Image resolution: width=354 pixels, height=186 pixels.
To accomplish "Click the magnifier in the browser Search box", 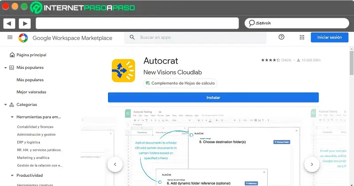I will (x=251, y=23).
